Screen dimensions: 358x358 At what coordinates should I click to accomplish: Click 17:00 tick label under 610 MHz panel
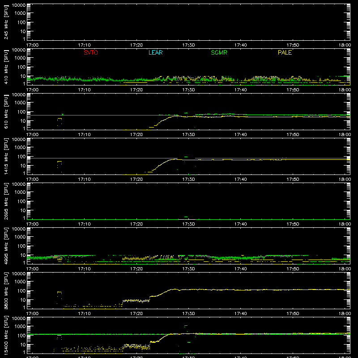point(32,135)
